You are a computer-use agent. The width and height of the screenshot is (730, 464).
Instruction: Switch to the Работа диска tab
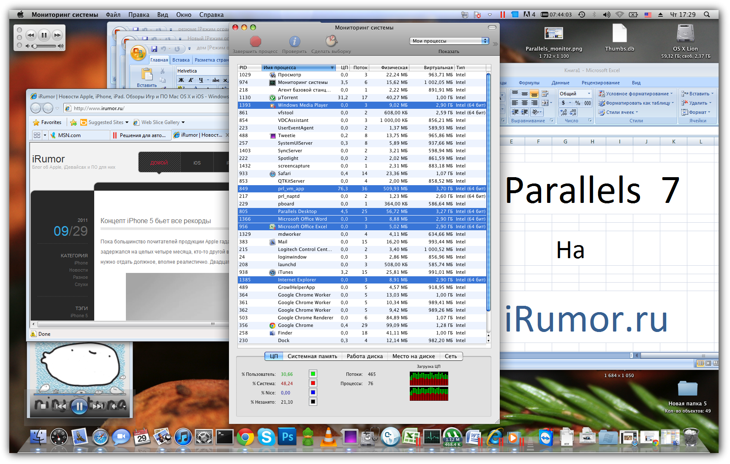[365, 356]
